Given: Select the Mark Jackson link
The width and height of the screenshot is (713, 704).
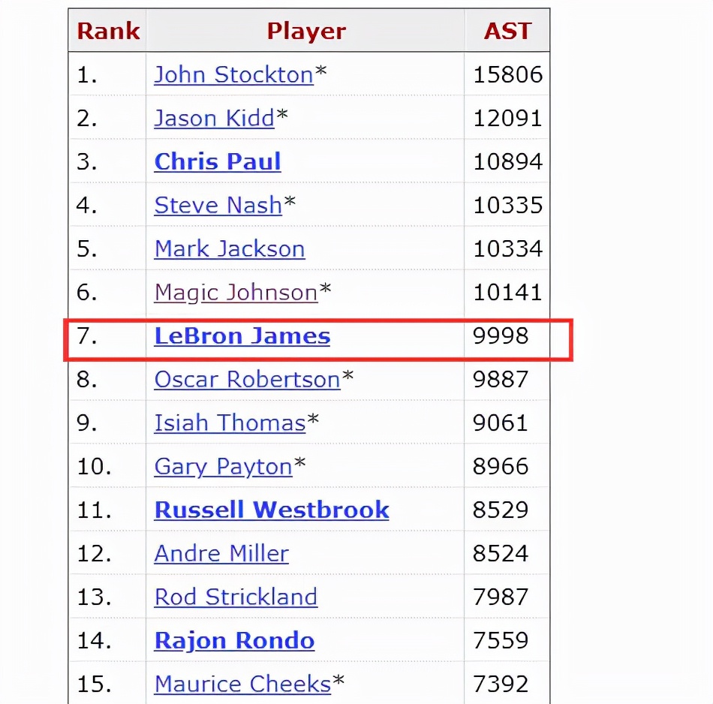Looking at the screenshot, I should pyautogui.click(x=230, y=248).
